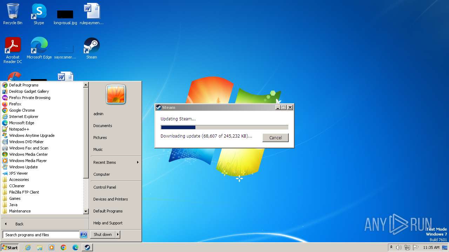The height and width of the screenshot is (252, 449).
Task: Select the rulepaymen Word document icon
Action: [92, 14]
